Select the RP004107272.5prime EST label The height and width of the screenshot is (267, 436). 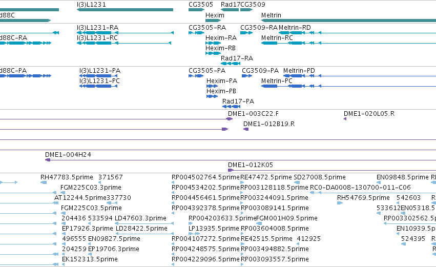click(x=205, y=239)
